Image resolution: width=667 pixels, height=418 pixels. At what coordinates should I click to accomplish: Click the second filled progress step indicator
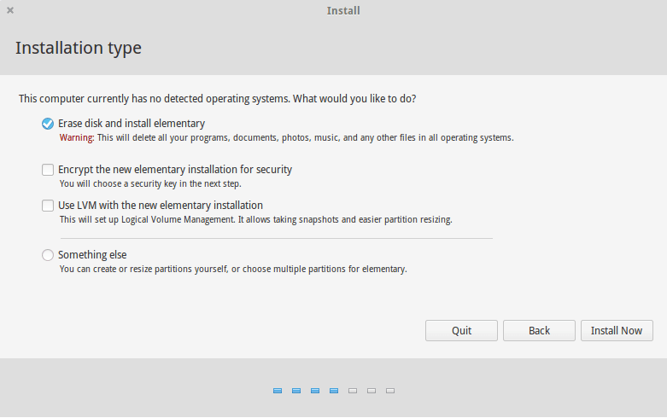tap(296, 391)
